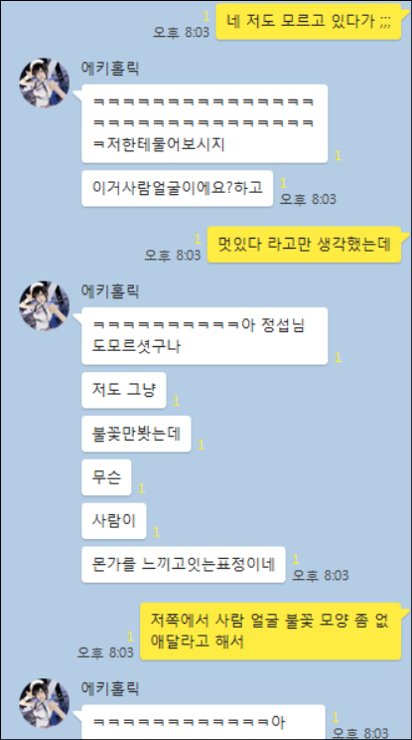Select the sender name 에키홀릭 above last message
This screenshot has width=412, height=740.
pos(110,688)
